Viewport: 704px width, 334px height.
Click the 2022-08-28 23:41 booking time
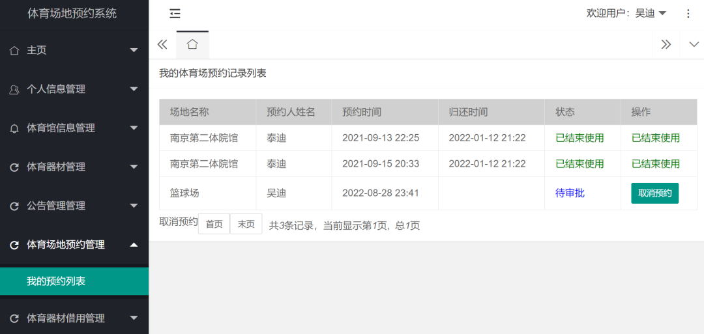pos(381,193)
